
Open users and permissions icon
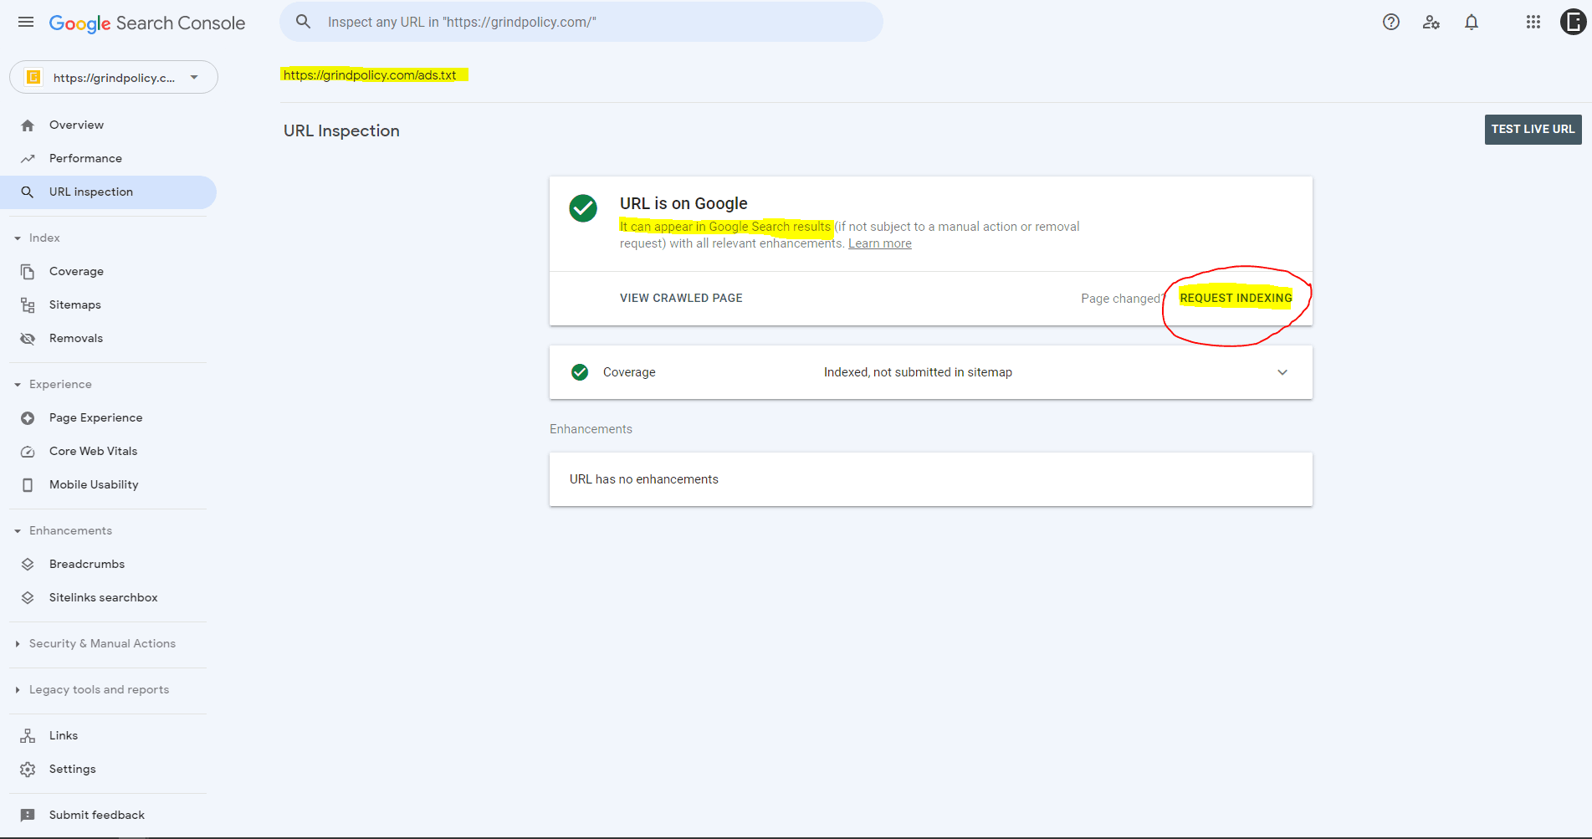(x=1431, y=23)
